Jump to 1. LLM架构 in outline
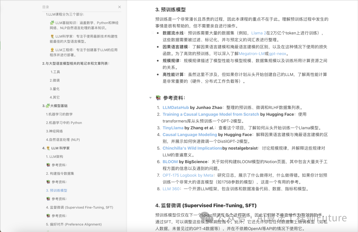Screen dimensions: 358x232 point(55,157)
